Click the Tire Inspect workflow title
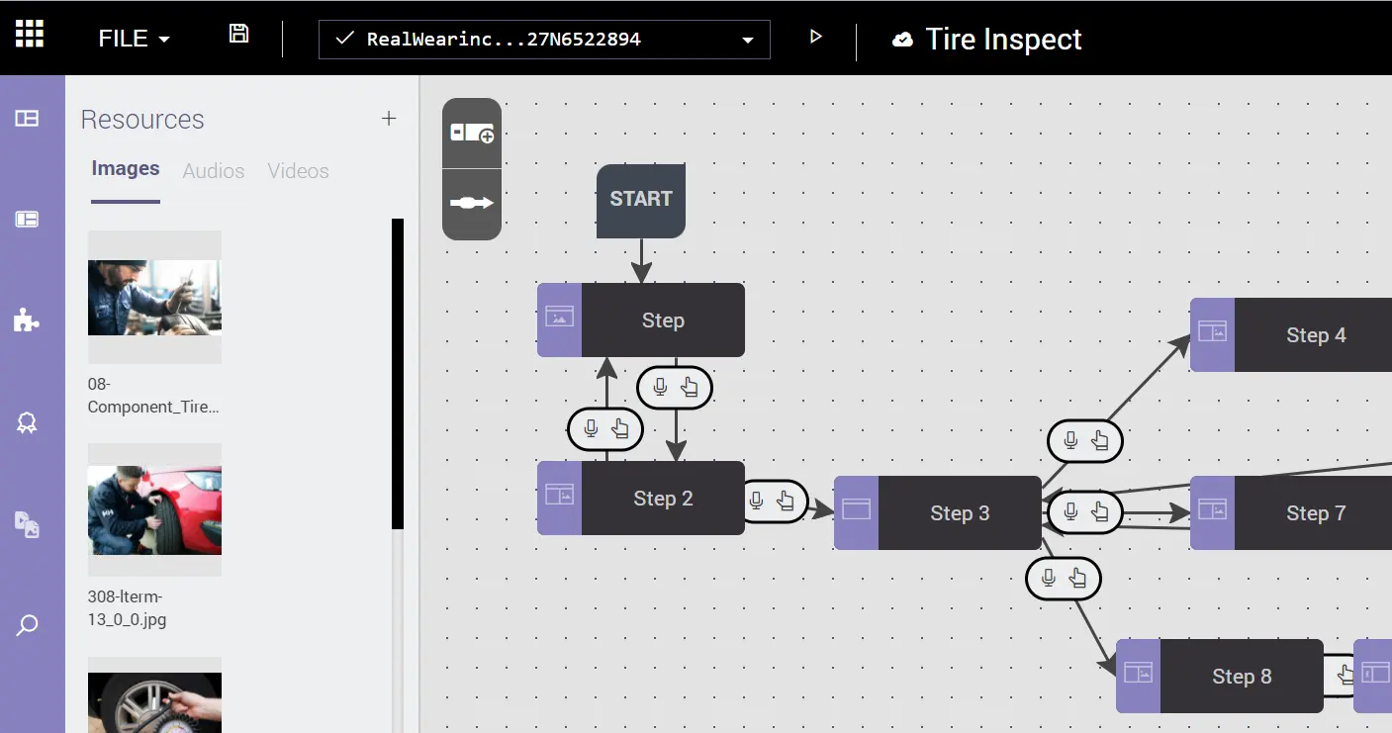Image resolution: width=1392 pixels, height=733 pixels. pyautogui.click(x=1003, y=40)
